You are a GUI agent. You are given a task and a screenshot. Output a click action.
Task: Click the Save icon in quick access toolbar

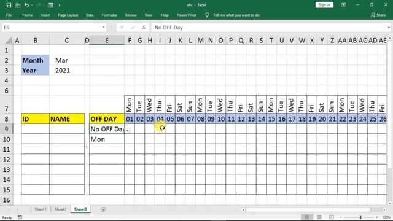click(x=9, y=5)
